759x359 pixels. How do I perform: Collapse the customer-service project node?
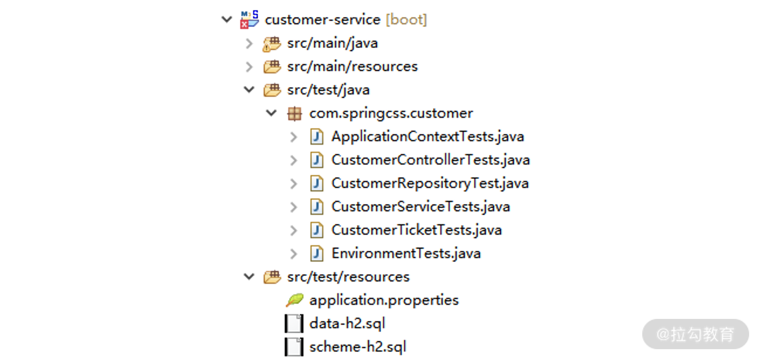click(227, 19)
